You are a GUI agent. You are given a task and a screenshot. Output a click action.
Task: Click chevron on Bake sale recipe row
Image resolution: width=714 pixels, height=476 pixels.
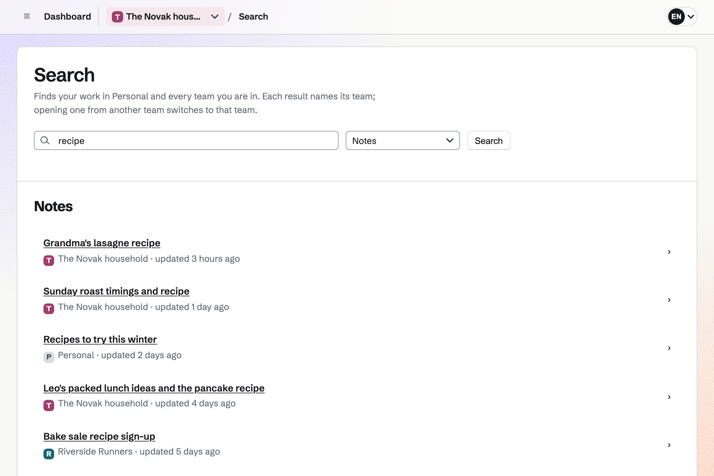tap(669, 445)
